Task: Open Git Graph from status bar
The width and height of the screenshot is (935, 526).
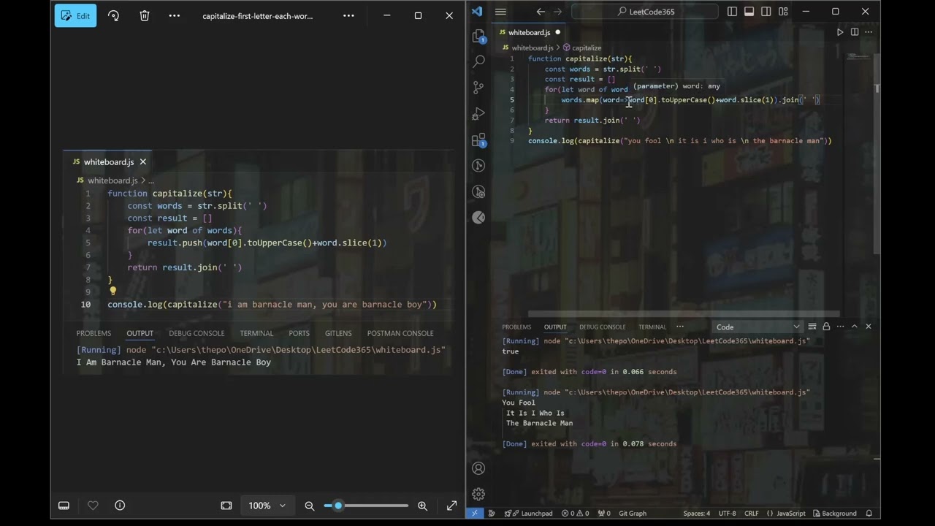Action: [x=632, y=513]
